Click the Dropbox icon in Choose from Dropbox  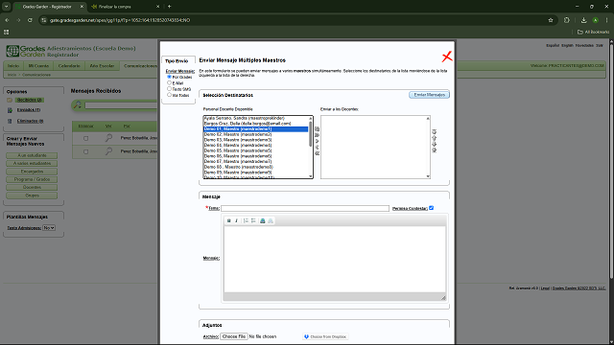point(306,336)
